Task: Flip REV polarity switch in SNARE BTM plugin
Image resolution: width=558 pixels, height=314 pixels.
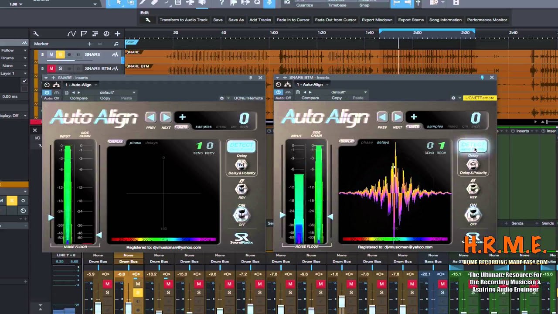Action: pyautogui.click(x=473, y=188)
